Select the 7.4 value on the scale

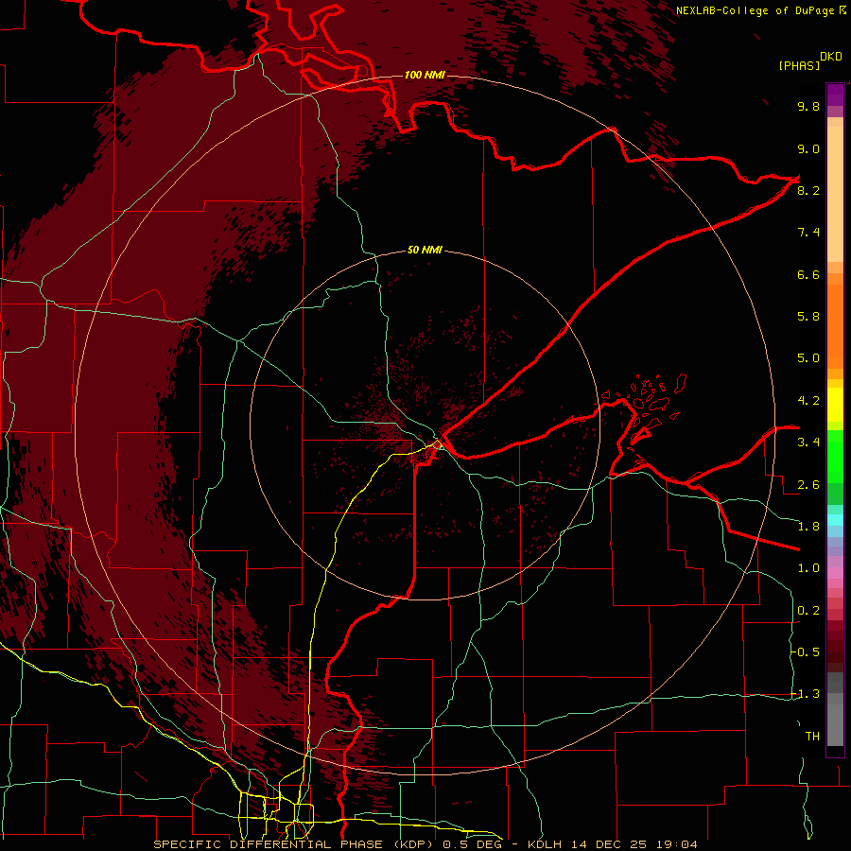click(x=808, y=233)
